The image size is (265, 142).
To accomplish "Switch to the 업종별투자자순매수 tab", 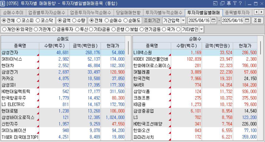I will pyautogui.click(x=47, y=13).
